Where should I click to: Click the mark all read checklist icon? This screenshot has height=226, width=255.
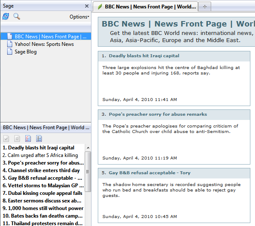click(28, 138)
